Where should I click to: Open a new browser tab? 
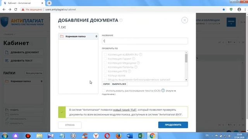tap(49, 3)
